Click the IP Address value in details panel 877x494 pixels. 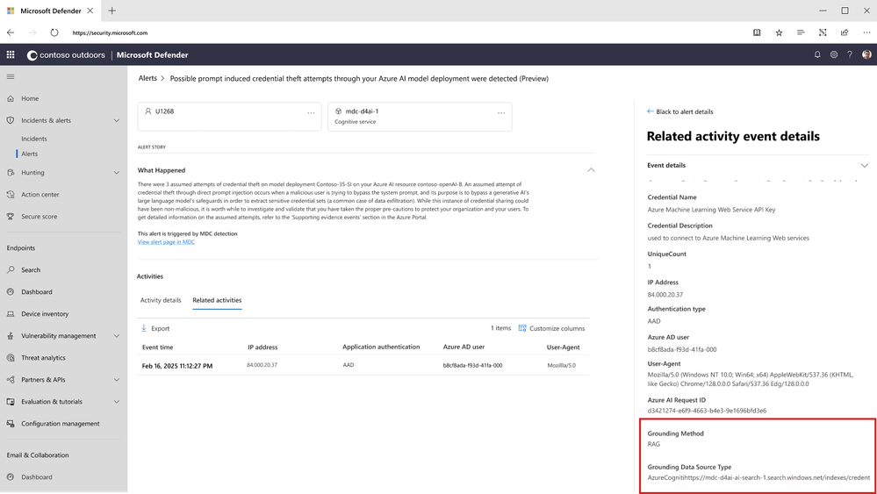[665, 295]
